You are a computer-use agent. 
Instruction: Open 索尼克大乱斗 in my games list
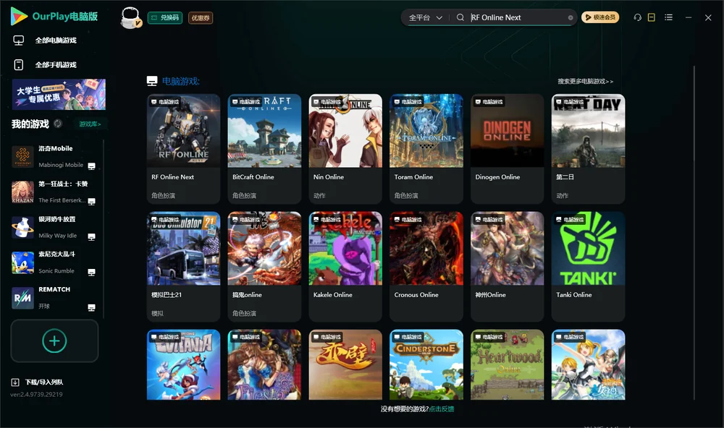click(x=54, y=262)
